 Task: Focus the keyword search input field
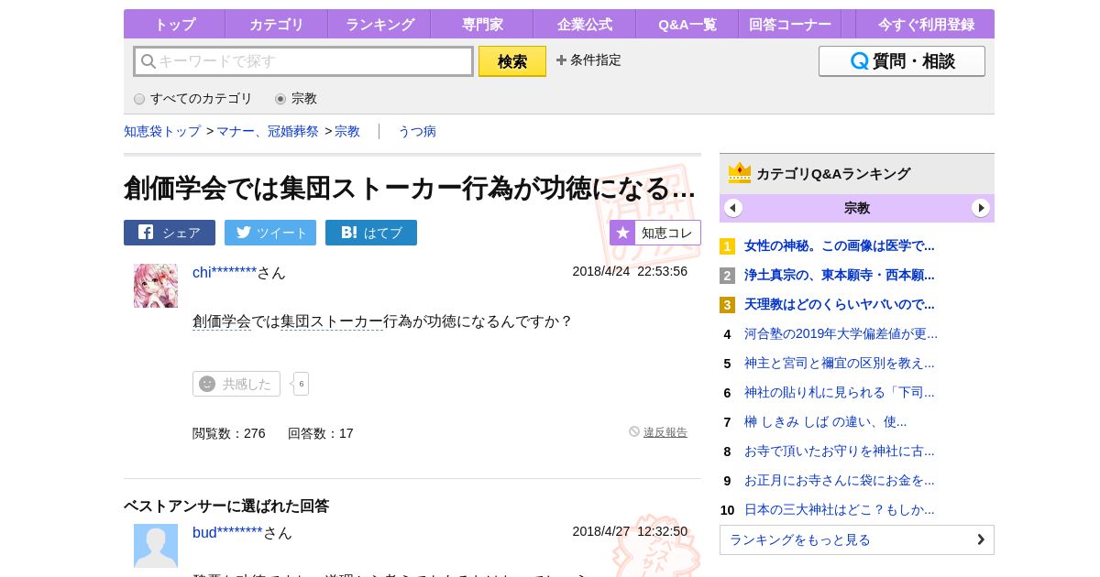pos(303,61)
